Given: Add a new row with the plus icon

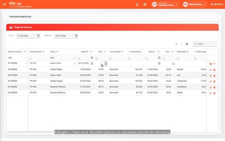Looking at the screenshot, I should click(176, 44).
